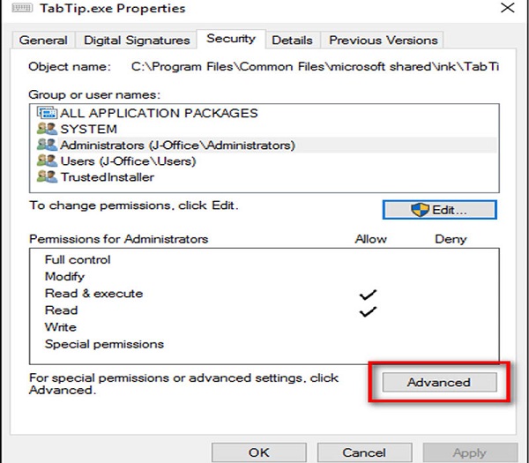Select Users (J-Office\Users) entry
Image resolution: width=529 pixels, height=463 pixels.
[x=128, y=161]
